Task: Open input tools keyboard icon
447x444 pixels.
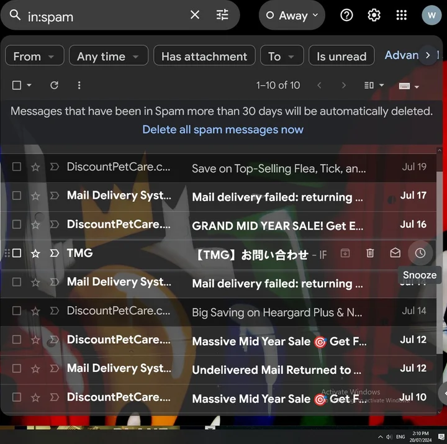Action: [x=404, y=86]
